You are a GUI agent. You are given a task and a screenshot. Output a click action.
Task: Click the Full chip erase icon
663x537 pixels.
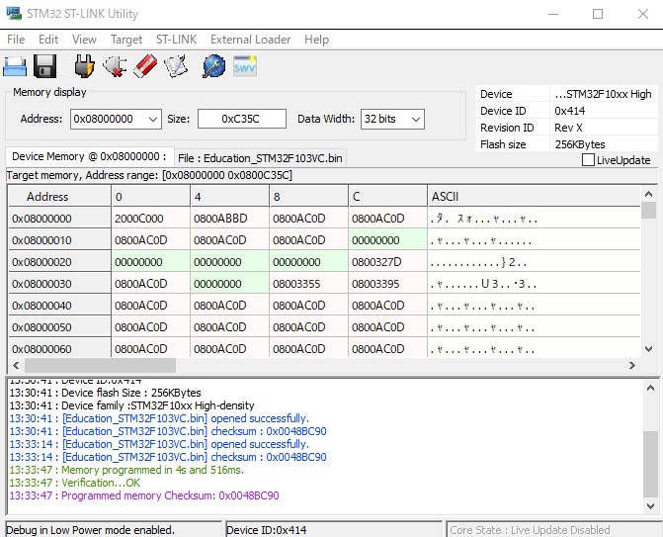click(x=145, y=66)
